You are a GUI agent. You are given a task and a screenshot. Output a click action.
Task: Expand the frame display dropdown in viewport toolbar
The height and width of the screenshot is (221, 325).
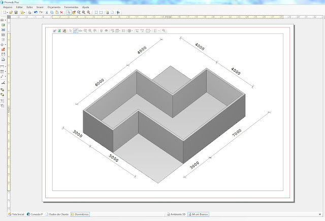[x=151, y=30]
